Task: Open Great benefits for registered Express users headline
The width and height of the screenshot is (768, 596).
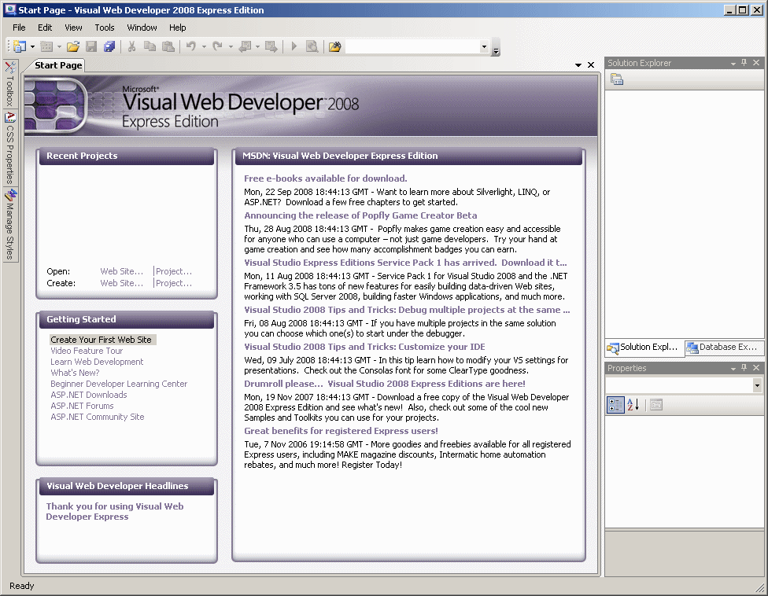Action: coord(341,431)
